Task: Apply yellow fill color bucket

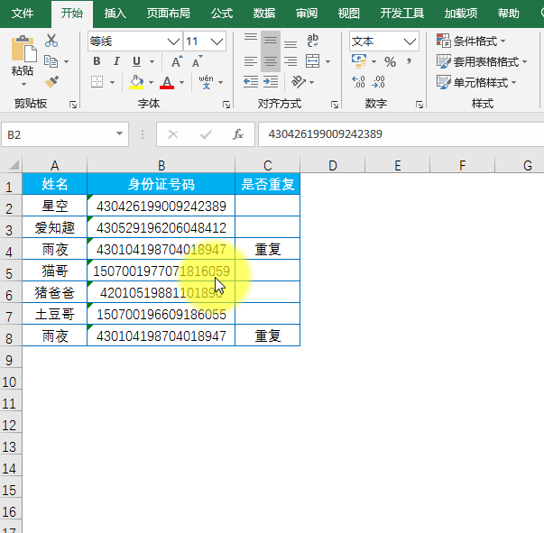Action: pos(136,82)
